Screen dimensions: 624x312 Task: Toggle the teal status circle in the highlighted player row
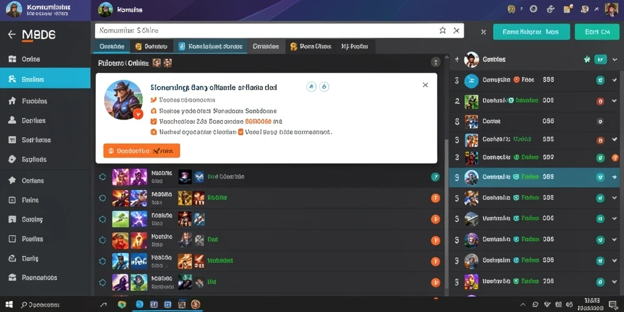[600, 177]
